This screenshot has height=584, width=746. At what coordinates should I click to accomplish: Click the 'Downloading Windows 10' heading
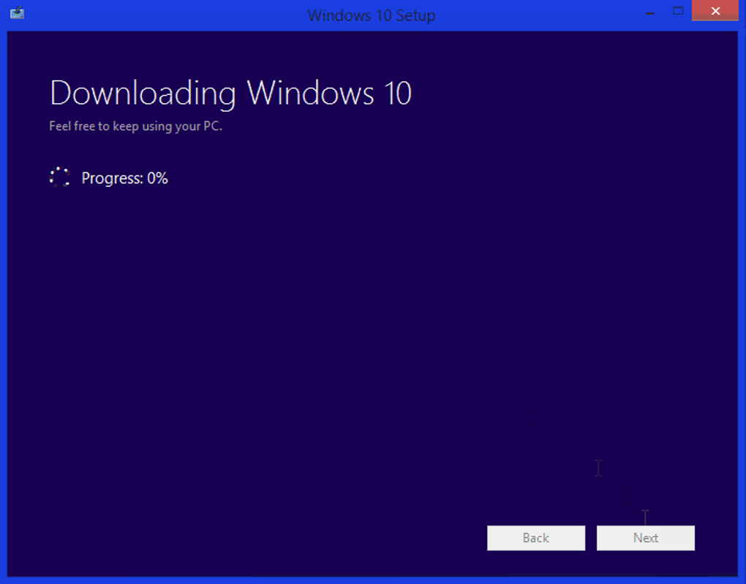tap(230, 94)
